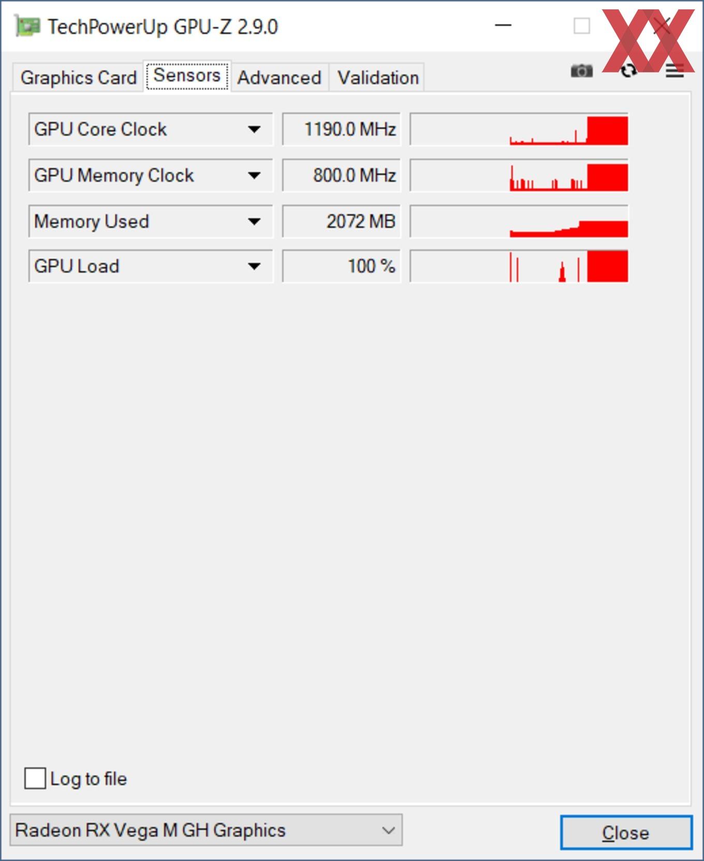Click the 2072 MB memory value field
This screenshot has width=704, height=861.
[x=342, y=221]
